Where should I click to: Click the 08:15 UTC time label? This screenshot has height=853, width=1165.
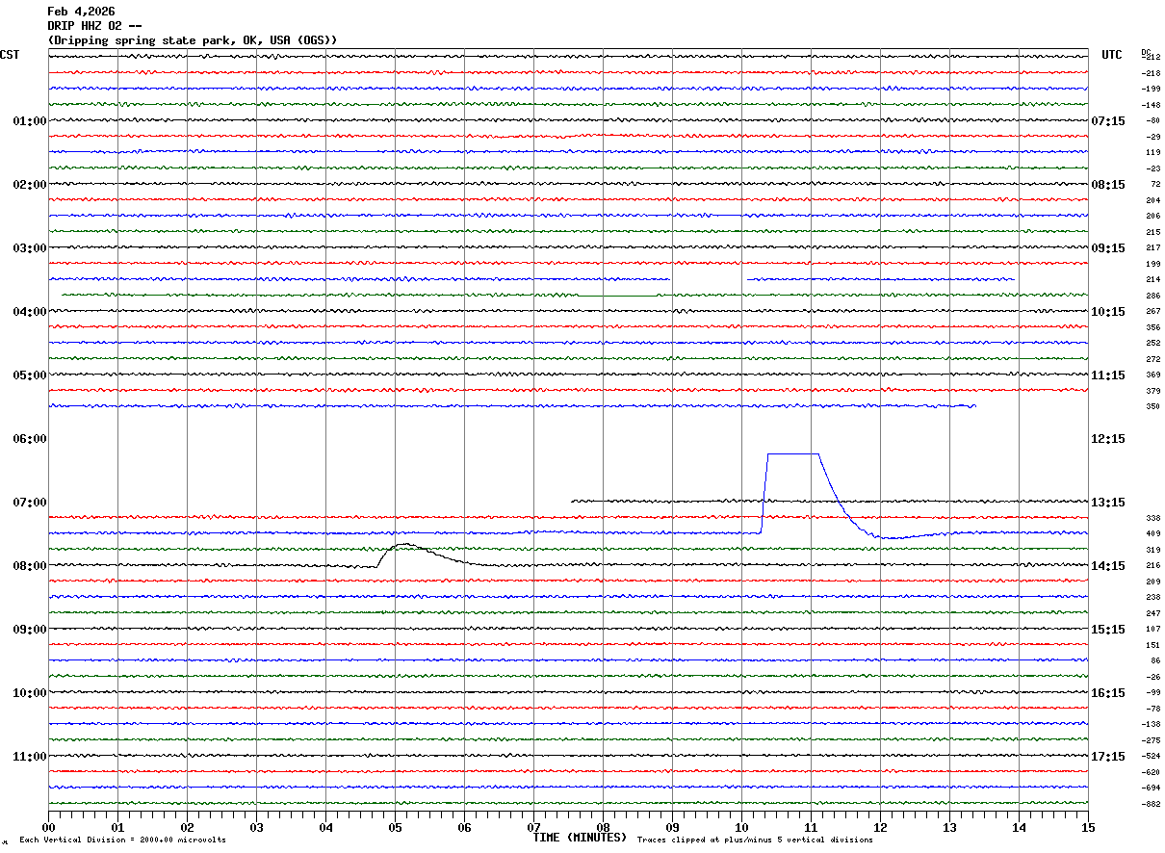(x=1107, y=185)
